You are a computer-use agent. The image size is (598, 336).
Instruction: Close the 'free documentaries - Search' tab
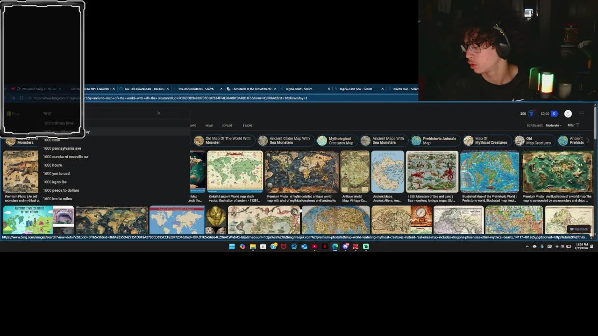(221, 89)
